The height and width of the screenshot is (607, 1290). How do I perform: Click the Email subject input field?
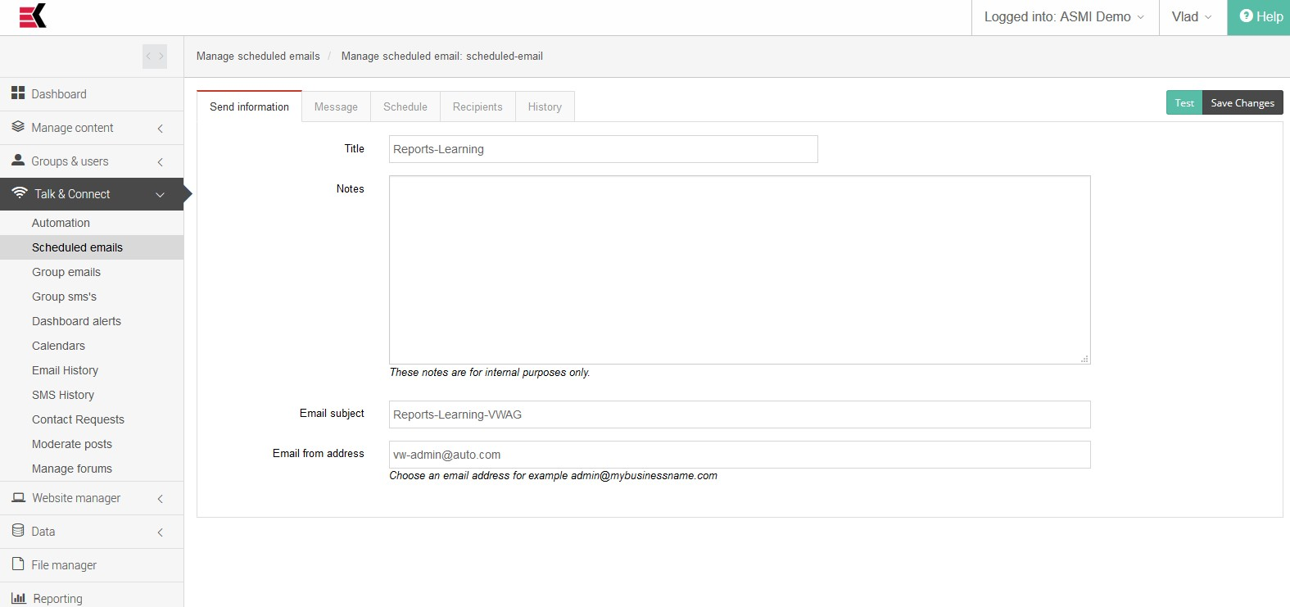pyautogui.click(x=740, y=414)
